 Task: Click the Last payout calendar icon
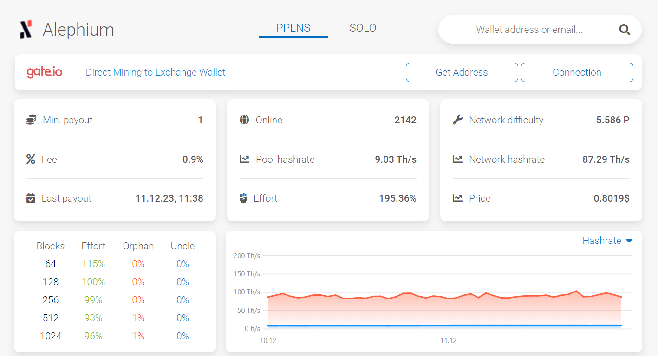[x=31, y=198]
